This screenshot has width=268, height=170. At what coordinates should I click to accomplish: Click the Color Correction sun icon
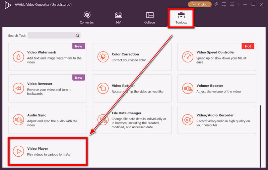(x=103, y=57)
